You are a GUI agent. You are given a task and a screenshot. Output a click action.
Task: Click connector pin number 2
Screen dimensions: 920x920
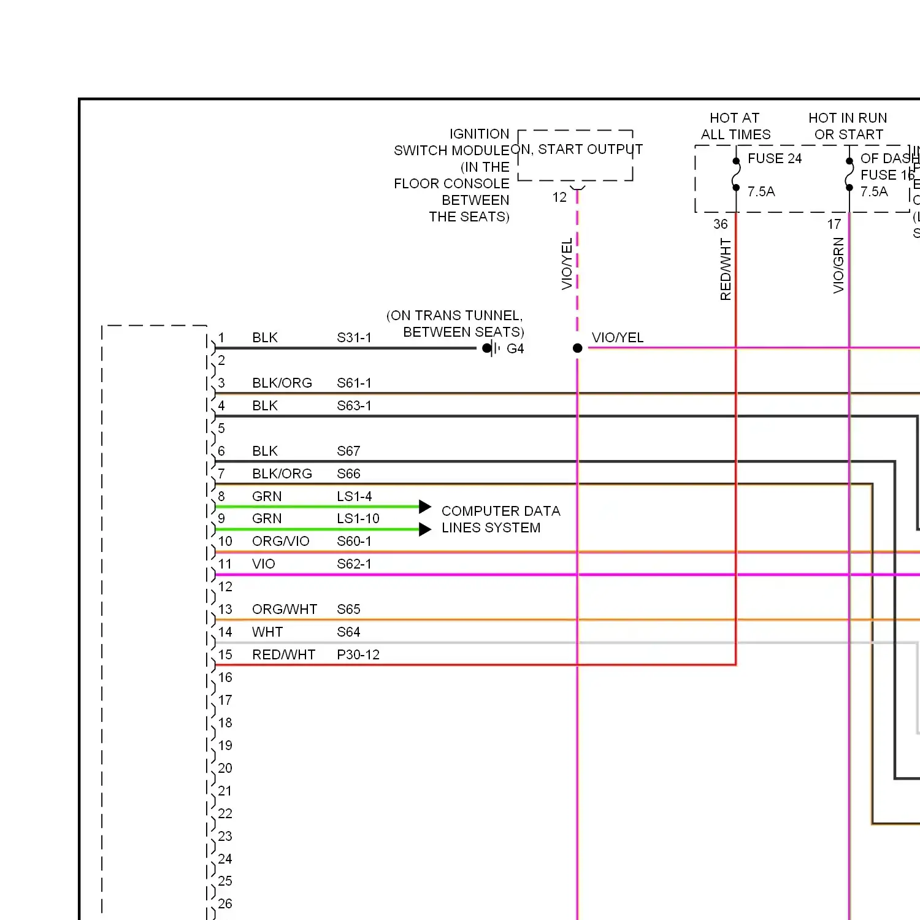click(221, 360)
